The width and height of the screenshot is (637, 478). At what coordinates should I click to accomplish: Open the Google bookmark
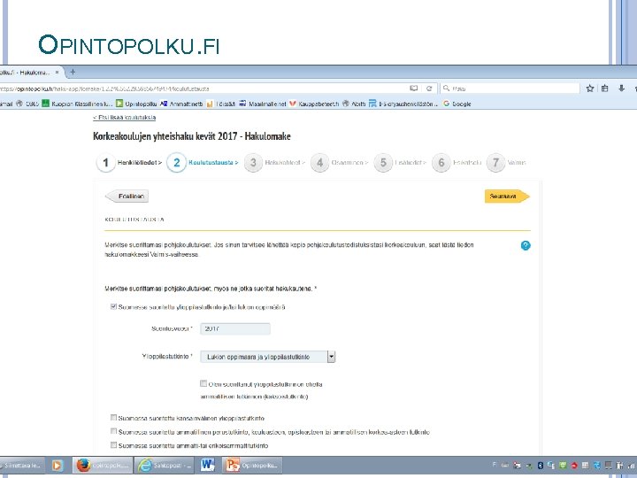(x=457, y=104)
